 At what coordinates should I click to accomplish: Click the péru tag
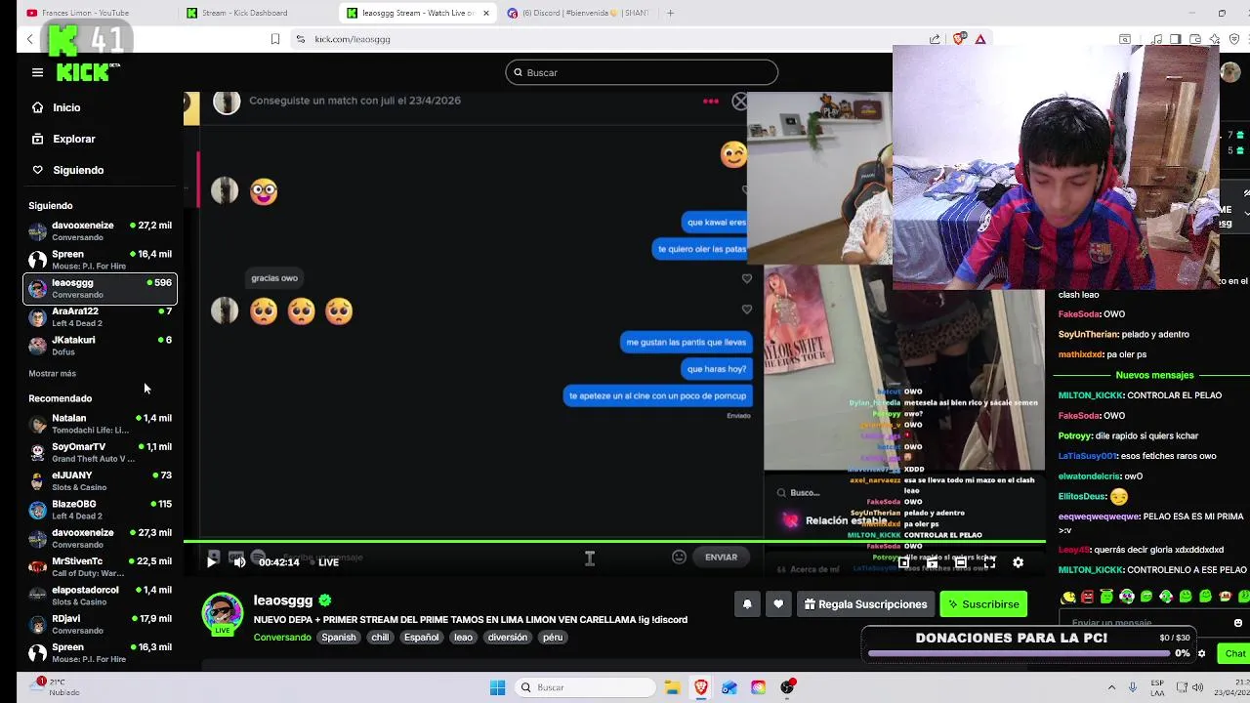(x=553, y=638)
